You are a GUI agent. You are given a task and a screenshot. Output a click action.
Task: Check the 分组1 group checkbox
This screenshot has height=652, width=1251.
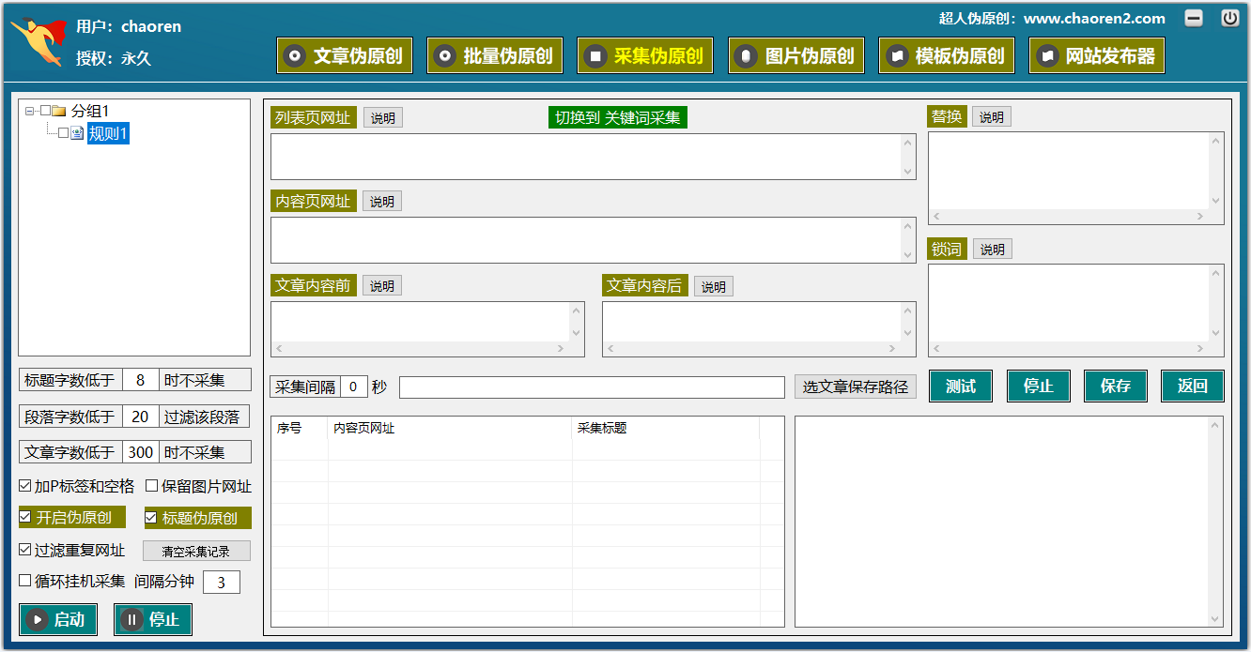pos(45,111)
